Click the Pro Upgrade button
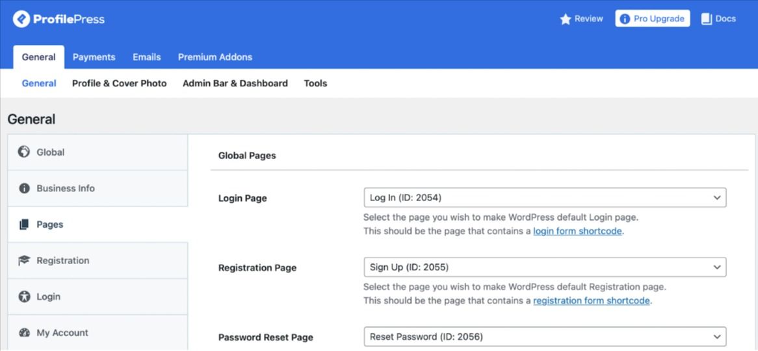Screen dimensions: 758x351 [x=652, y=19]
